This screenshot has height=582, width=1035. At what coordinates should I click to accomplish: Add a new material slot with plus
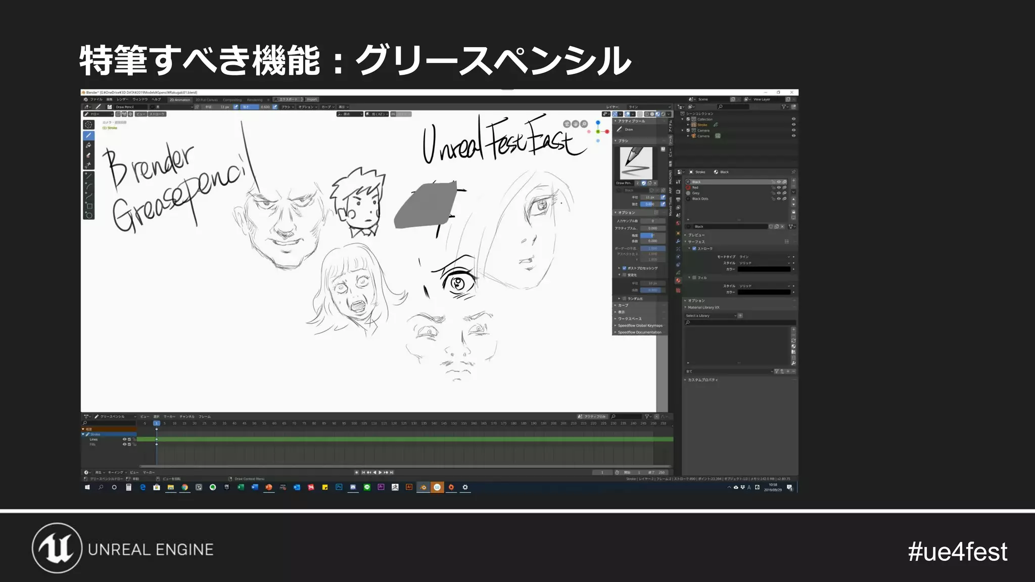pyautogui.click(x=793, y=181)
